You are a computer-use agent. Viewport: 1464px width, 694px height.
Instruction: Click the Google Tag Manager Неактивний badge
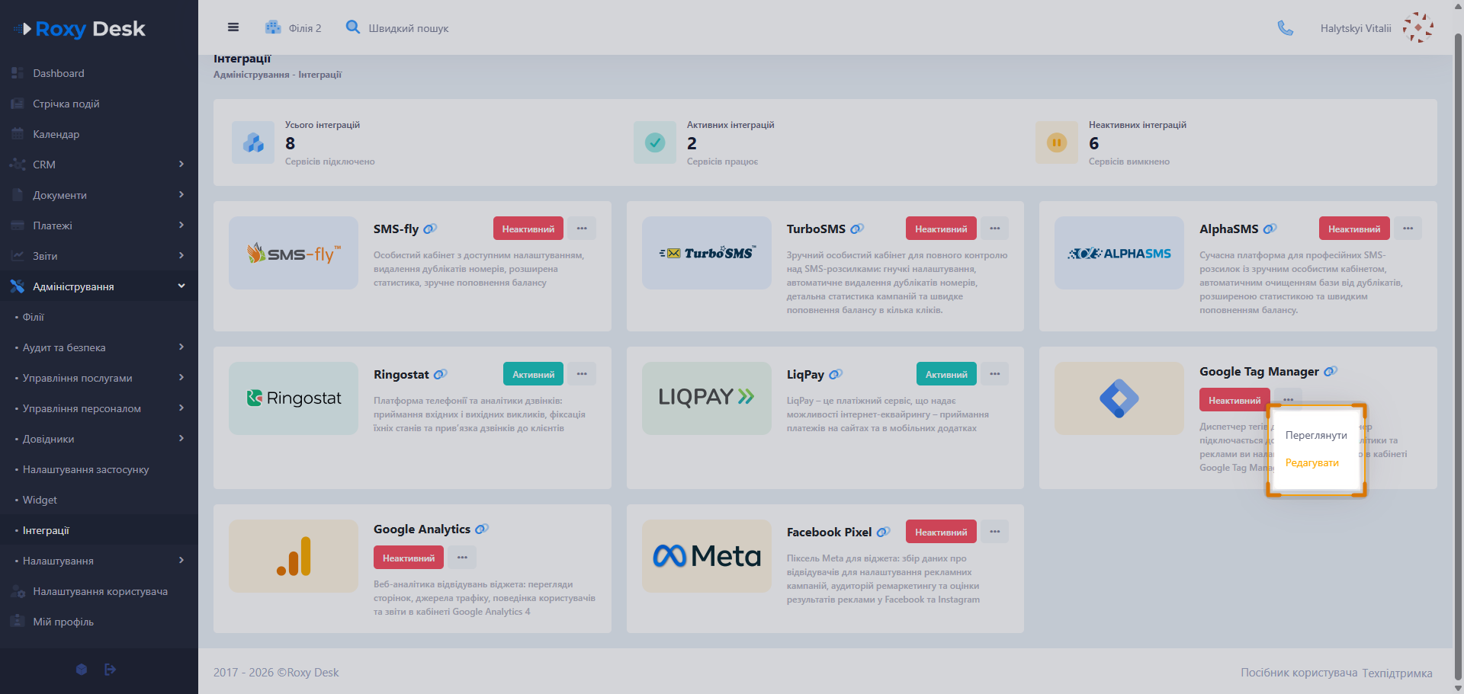click(1234, 400)
